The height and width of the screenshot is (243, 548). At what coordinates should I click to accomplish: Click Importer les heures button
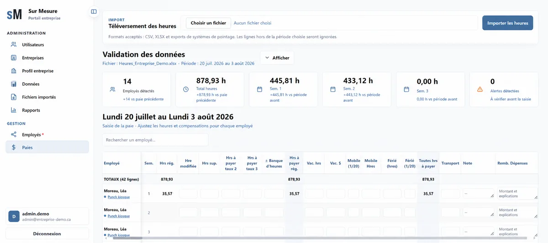click(507, 23)
